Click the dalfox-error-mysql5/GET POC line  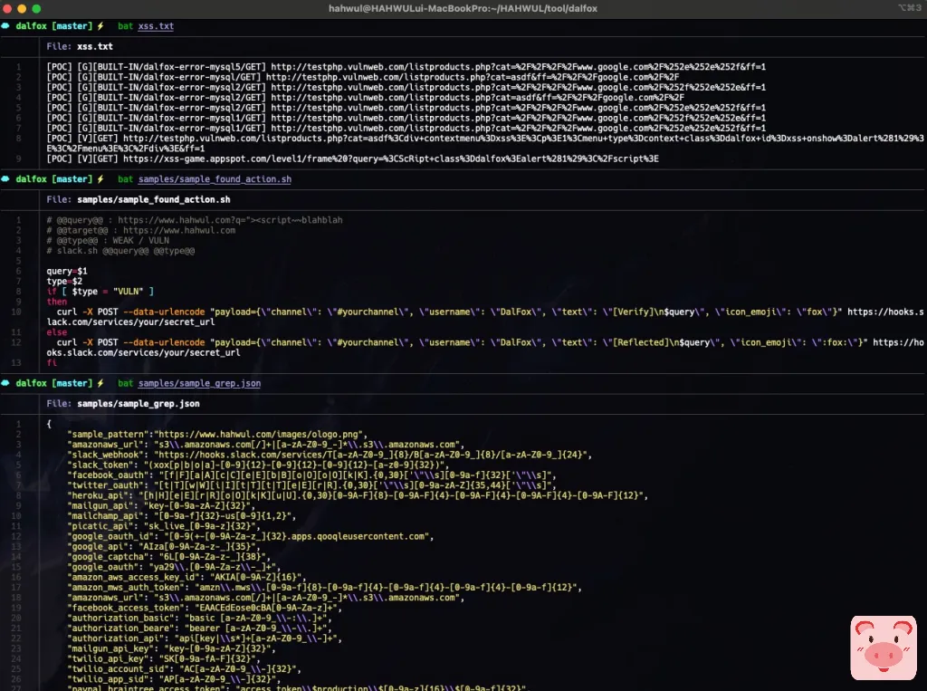coord(406,67)
